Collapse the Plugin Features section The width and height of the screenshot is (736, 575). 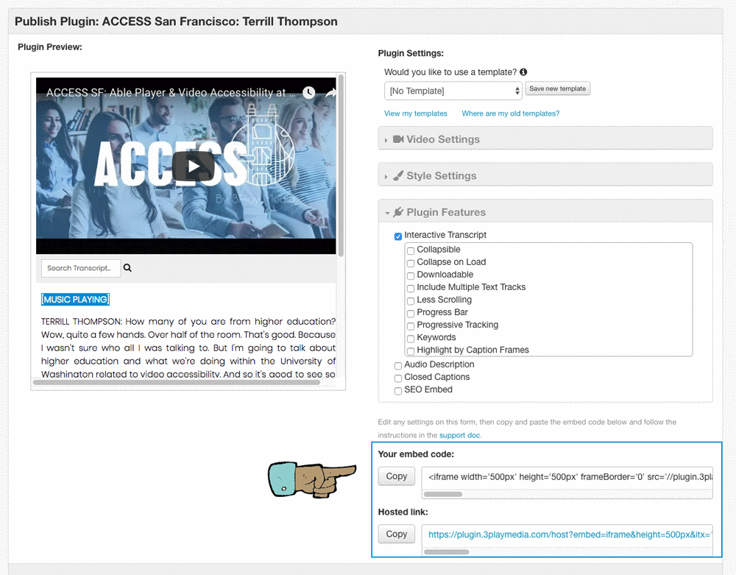click(x=545, y=212)
